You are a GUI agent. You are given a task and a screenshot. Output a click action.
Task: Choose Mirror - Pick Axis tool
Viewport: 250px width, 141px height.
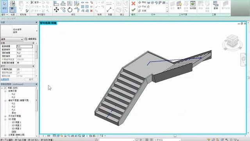(x=70, y=4)
